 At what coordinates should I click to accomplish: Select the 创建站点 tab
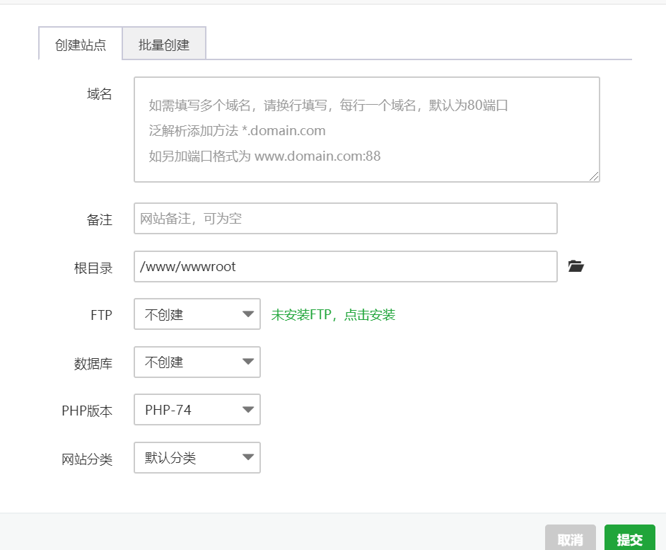81,44
